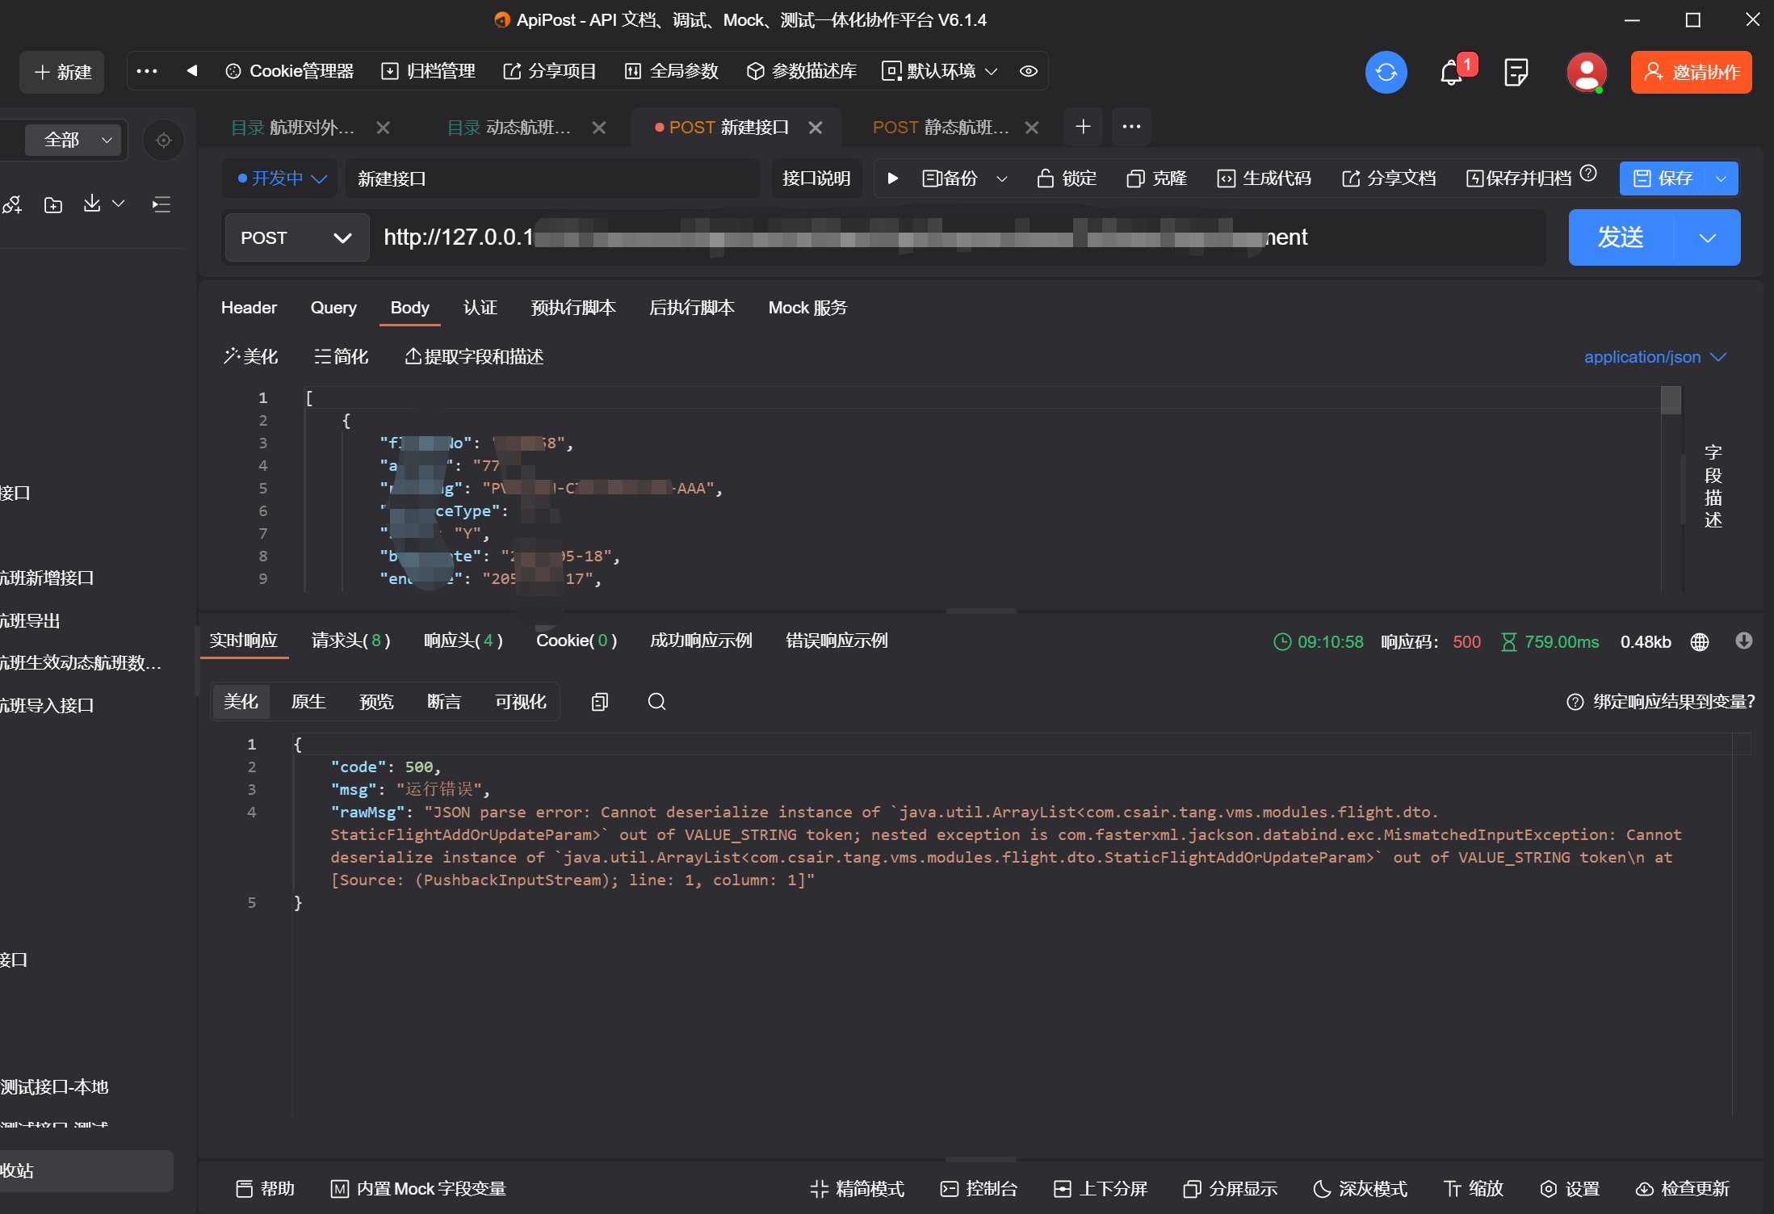Click the import download icon in sidebar

[x=92, y=204]
